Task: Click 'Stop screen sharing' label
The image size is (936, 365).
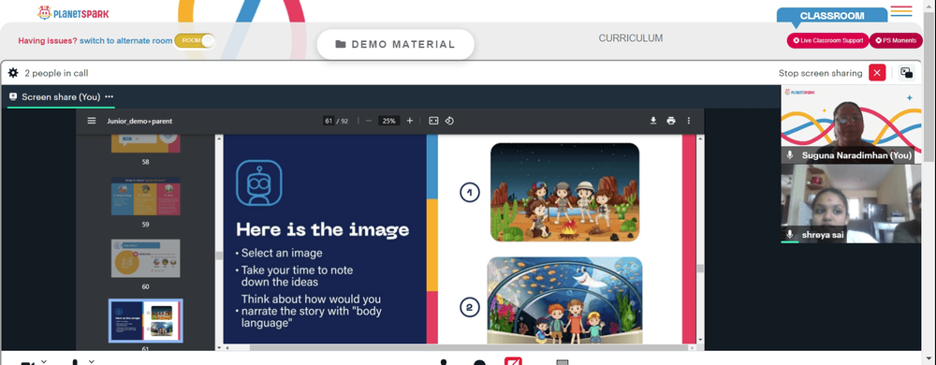Action: [820, 73]
